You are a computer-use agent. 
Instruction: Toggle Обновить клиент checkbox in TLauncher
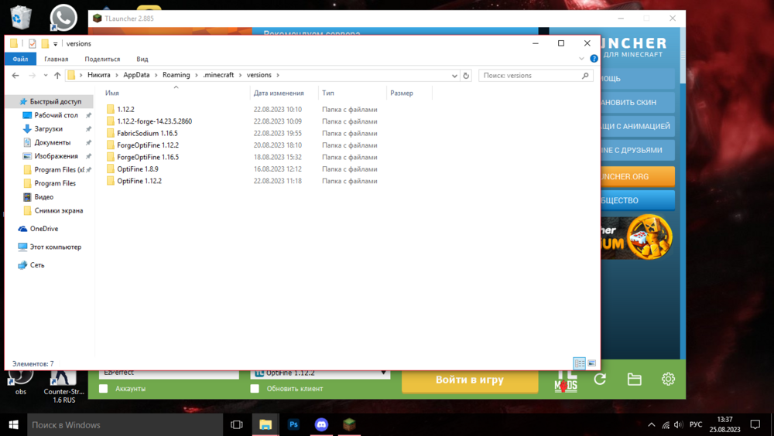(255, 389)
